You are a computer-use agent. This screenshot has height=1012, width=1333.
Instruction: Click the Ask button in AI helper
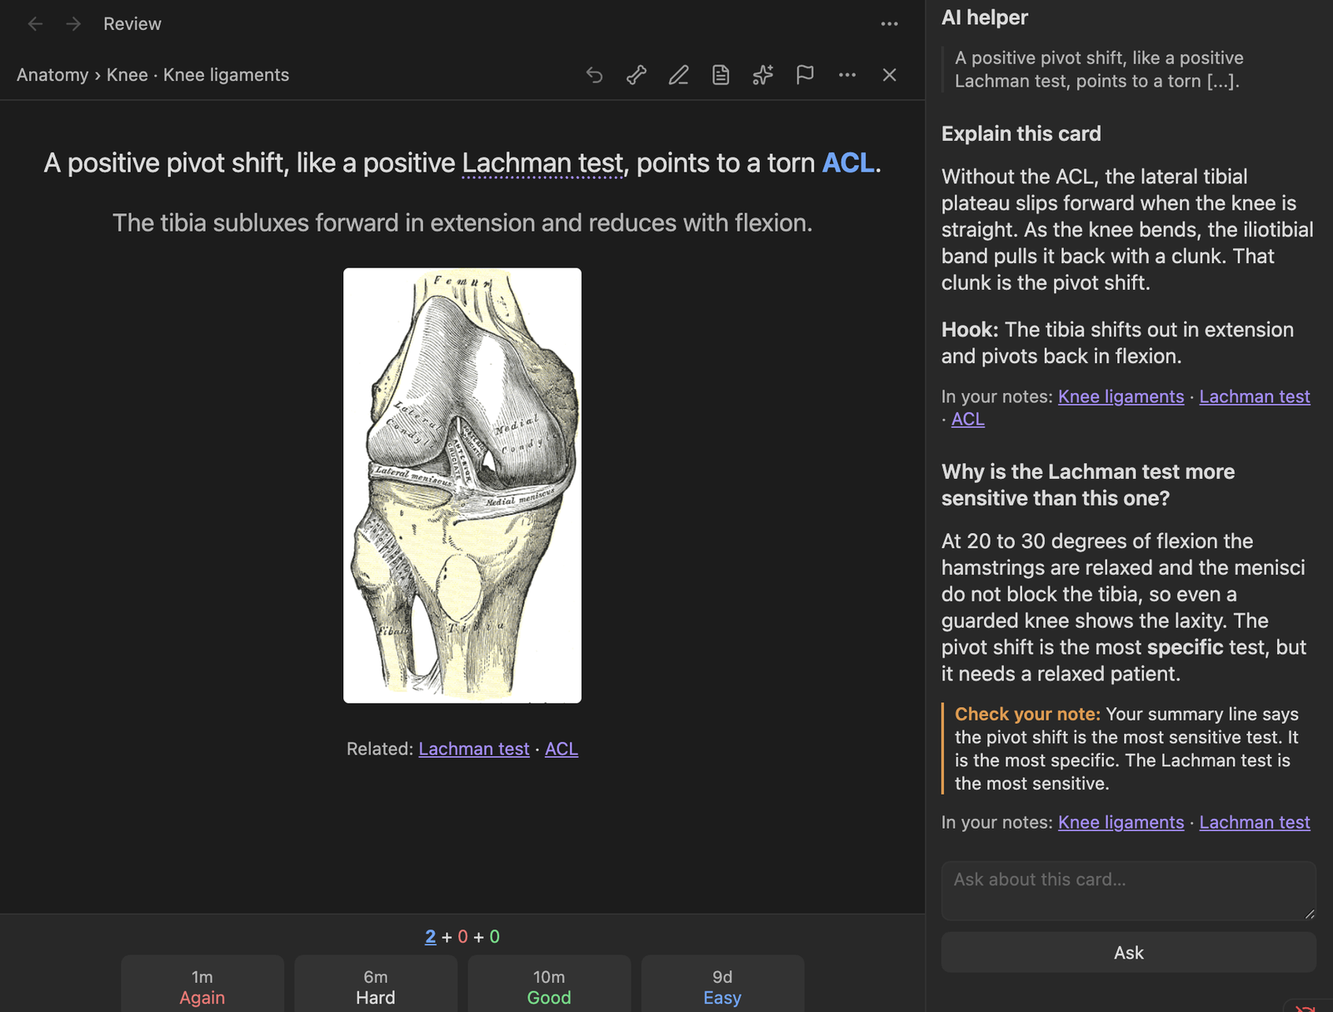pos(1129,952)
